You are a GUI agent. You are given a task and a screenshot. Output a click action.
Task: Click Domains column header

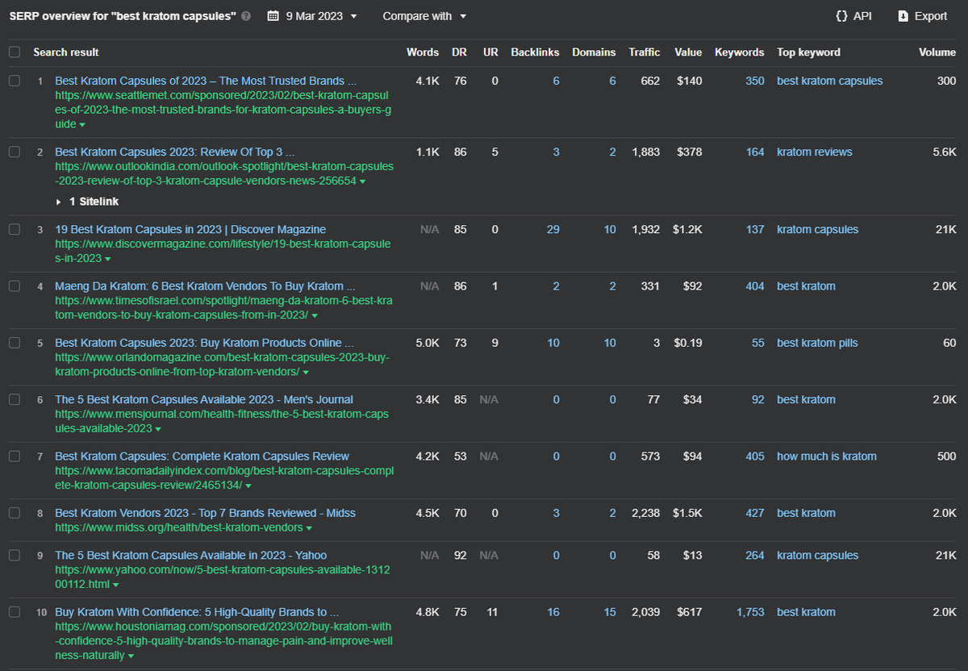click(594, 52)
